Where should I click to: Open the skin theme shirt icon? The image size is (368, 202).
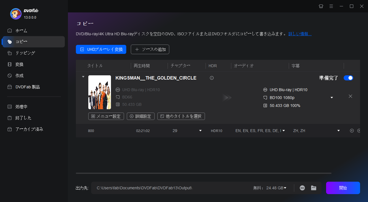pyautogui.click(x=321, y=6)
